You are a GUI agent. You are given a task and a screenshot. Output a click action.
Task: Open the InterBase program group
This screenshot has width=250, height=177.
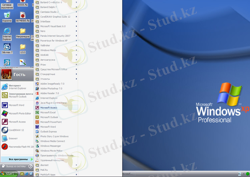click(x=56, y=21)
